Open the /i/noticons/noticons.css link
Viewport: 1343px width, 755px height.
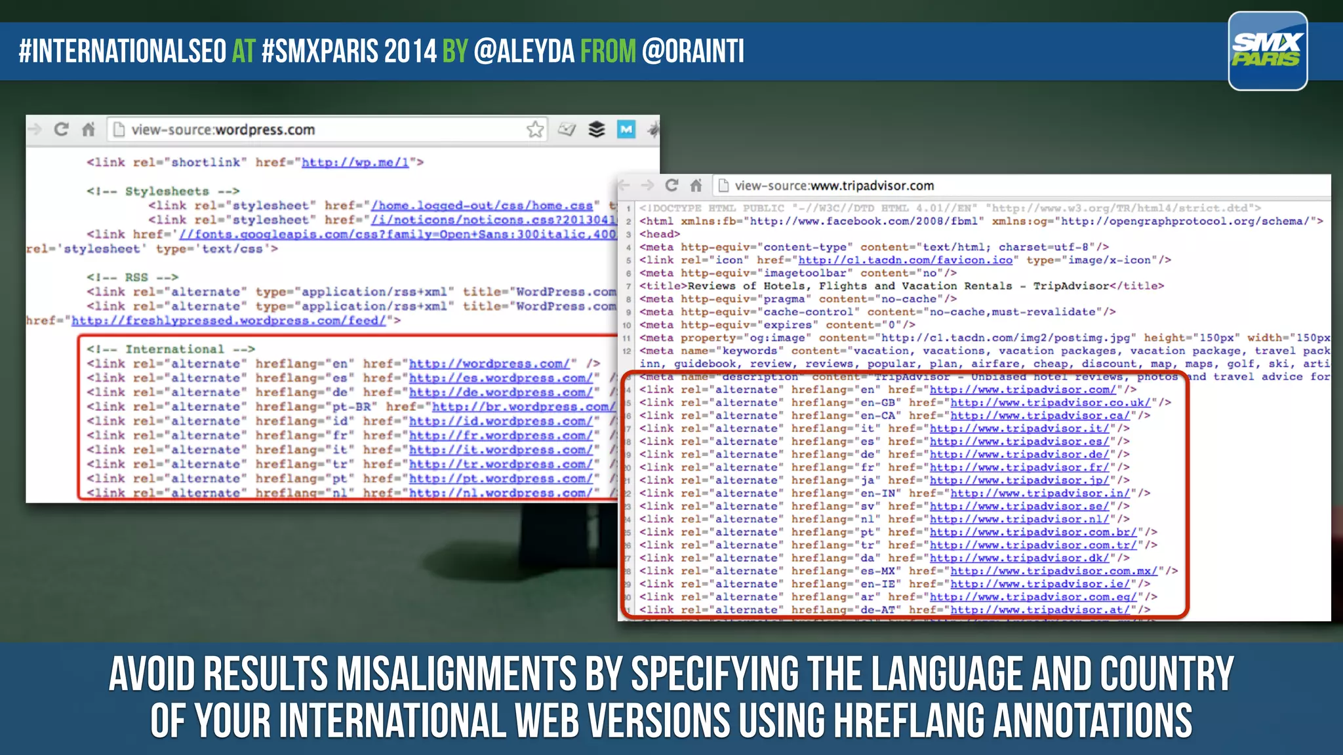pos(494,220)
